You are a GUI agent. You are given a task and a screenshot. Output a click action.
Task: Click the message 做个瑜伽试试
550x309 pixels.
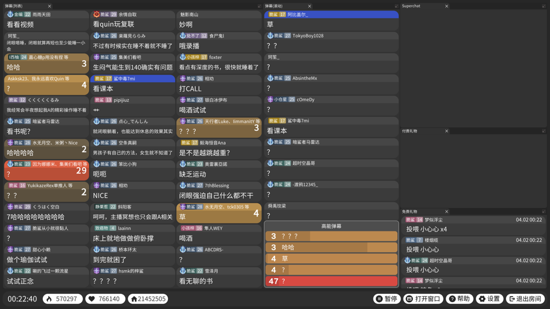tap(46, 256)
